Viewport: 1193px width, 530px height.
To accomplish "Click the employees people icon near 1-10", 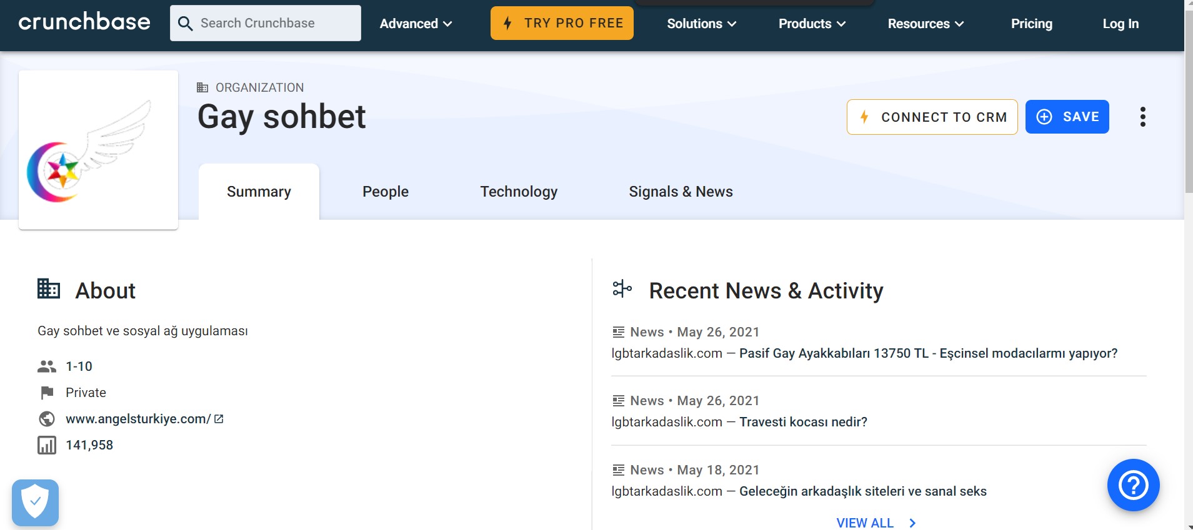I will (x=47, y=366).
